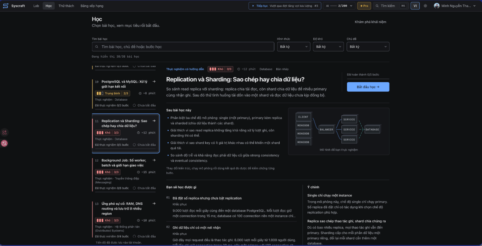The image size is (482, 246).
Task: Click step 01 Đã đặt số replica heading
Action: click(207, 198)
